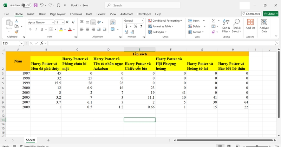The width and height of the screenshot is (281, 147).
Task: Expand Format as Table menu
Action: point(161,27)
